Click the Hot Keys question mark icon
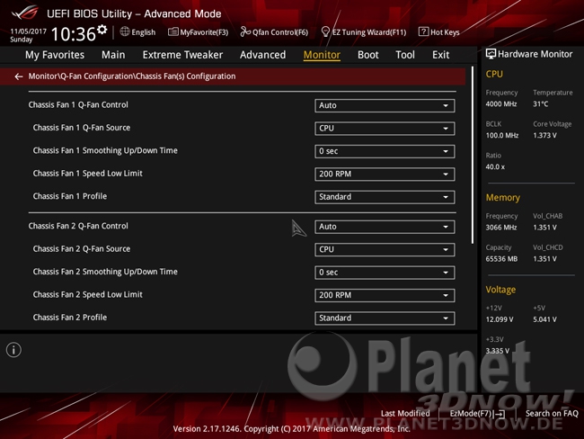This screenshot has width=584, height=439. [423, 31]
